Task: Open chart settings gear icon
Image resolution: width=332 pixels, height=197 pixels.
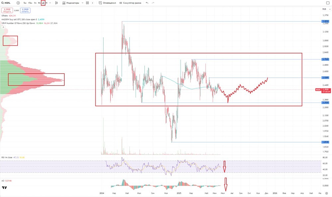Action: [326, 193]
